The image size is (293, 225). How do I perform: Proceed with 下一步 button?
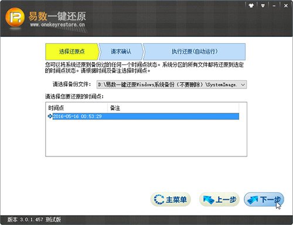pyautogui.click(x=264, y=199)
